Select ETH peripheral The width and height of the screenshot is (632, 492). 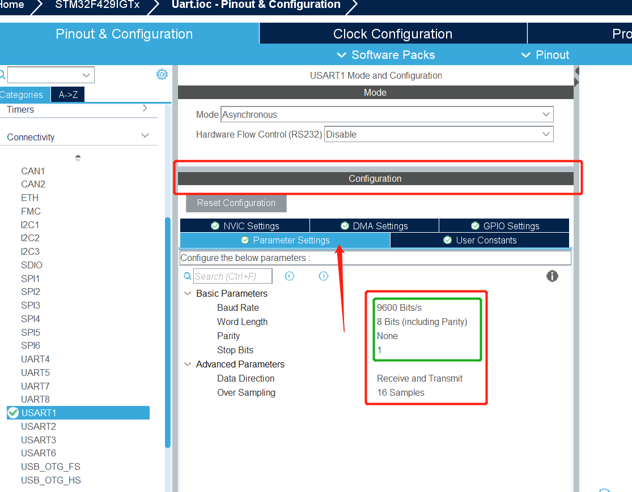[x=30, y=198]
